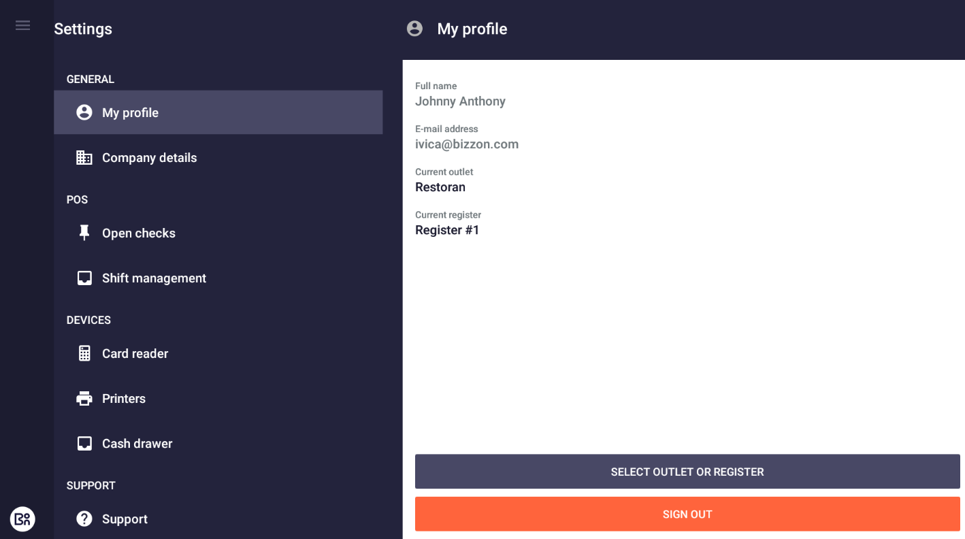Click the Full name value Johnny Anthony
This screenshot has height=539, width=965.
460,101
